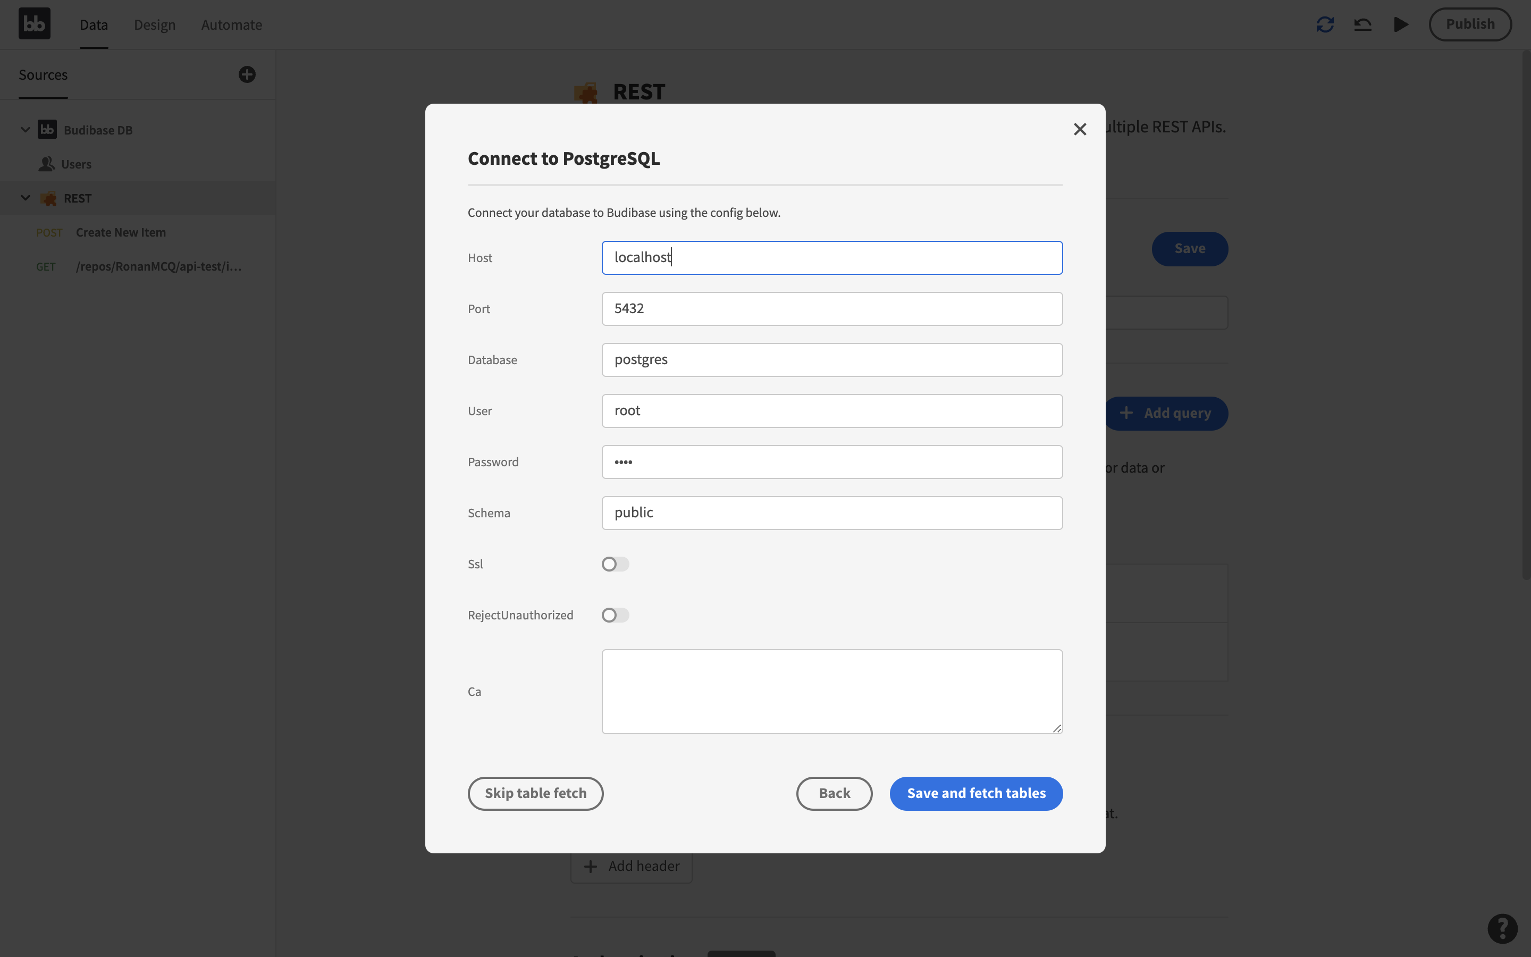Enable the RejectUnauthorized toggle
1531x957 pixels.
point(615,615)
